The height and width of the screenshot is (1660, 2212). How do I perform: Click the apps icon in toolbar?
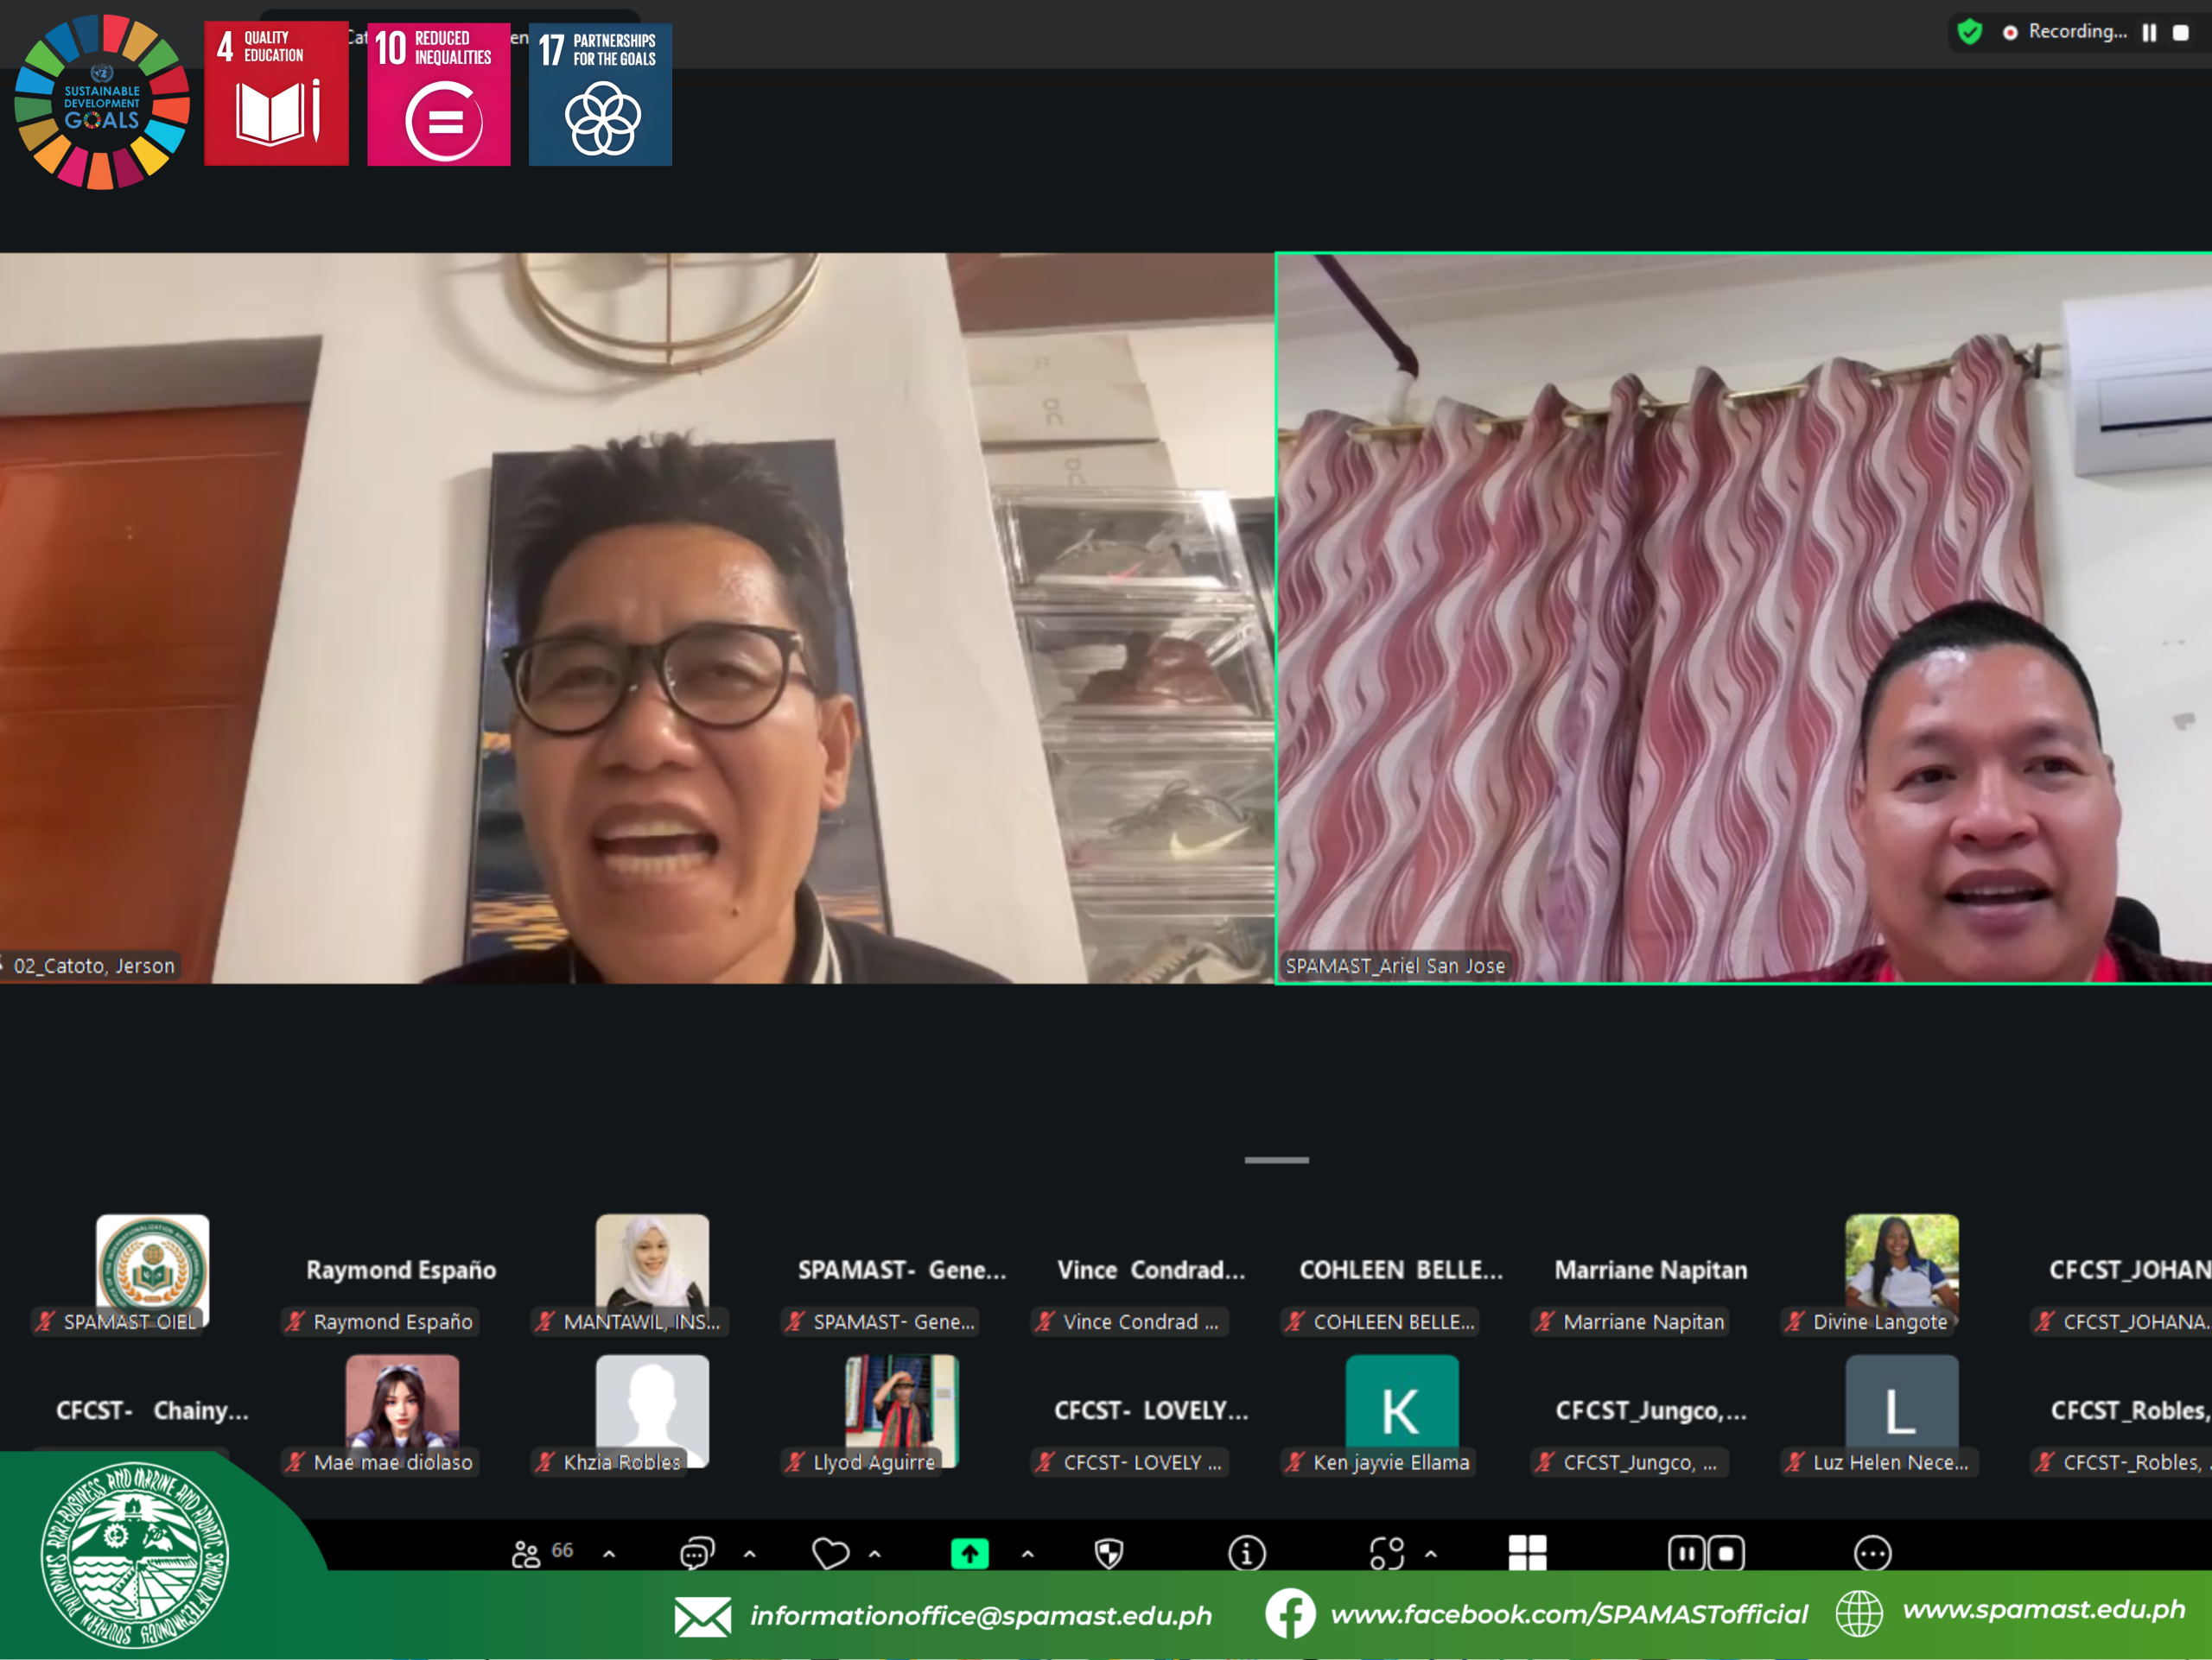pos(1386,1553)
